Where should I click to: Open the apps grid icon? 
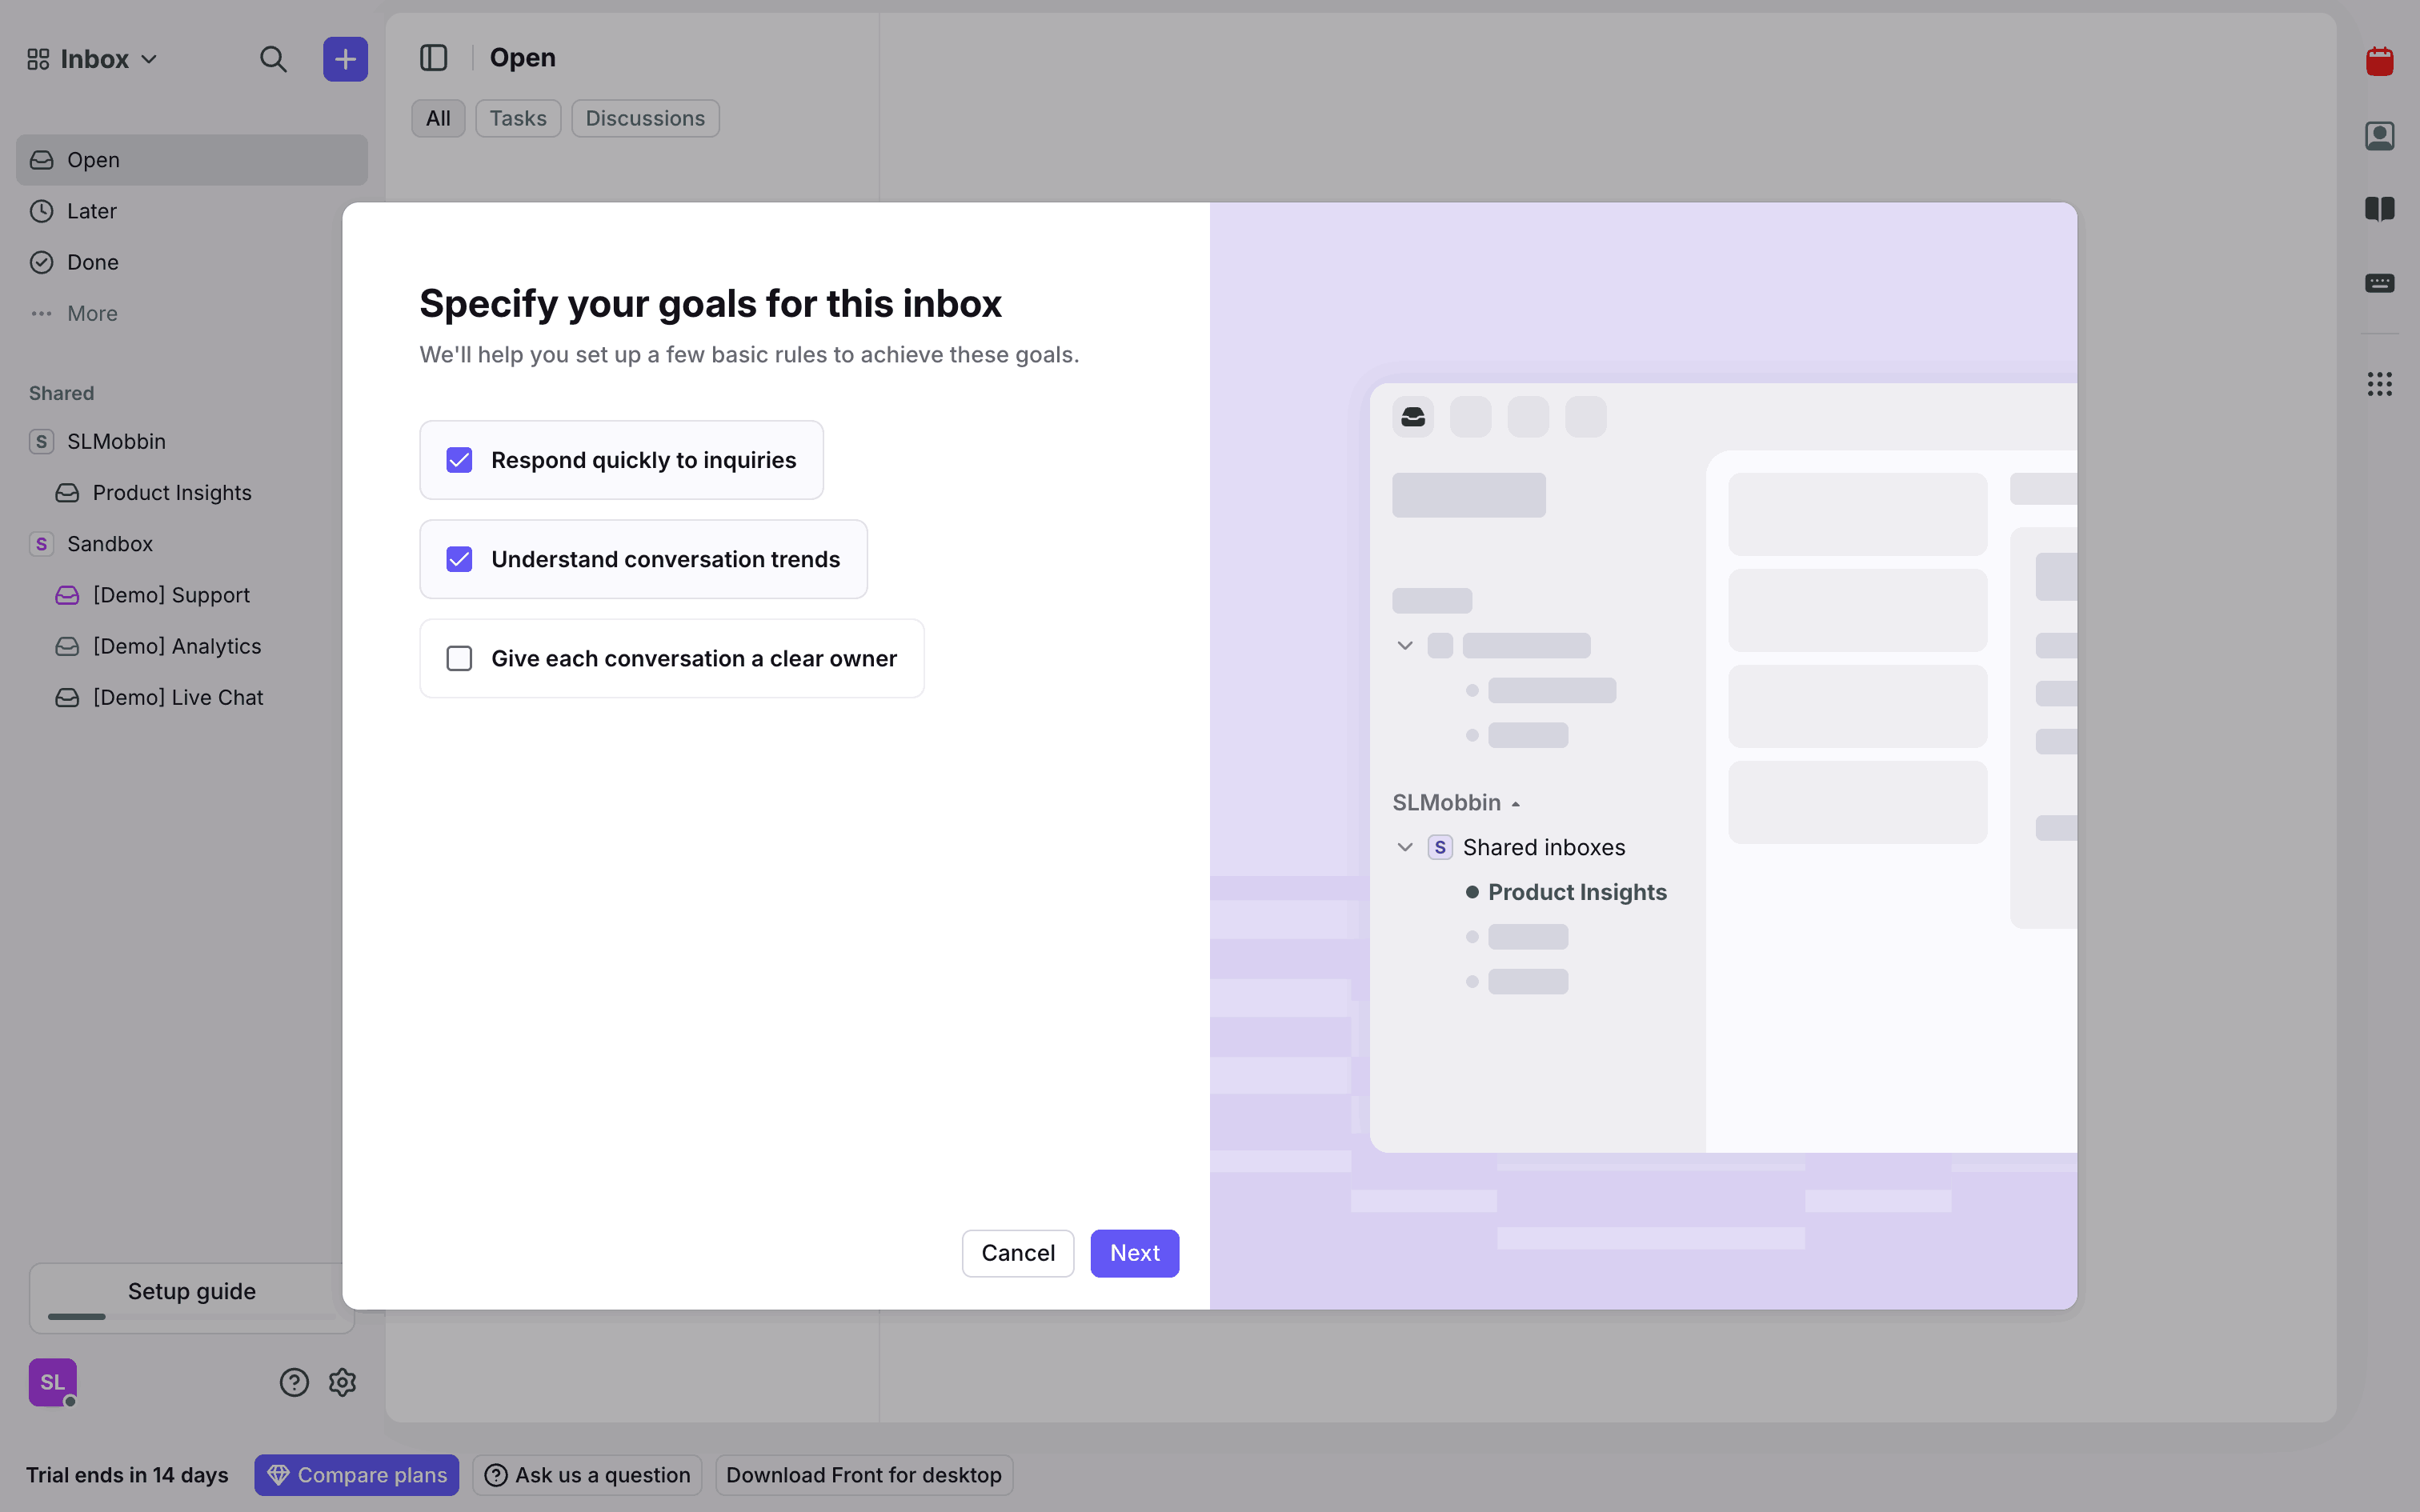pyautogui.click(x=2379, y=384)
